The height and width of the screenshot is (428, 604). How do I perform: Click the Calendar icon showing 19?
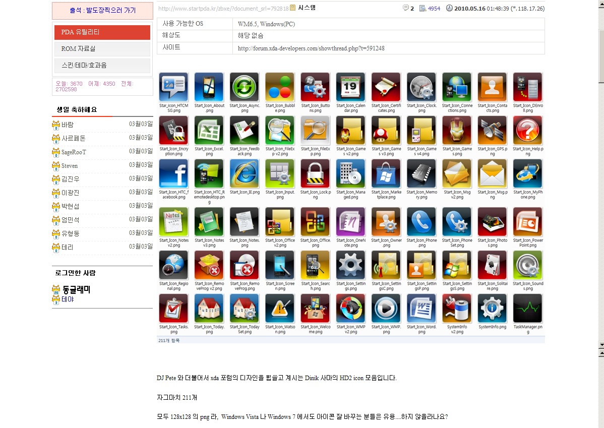[351, 87]
